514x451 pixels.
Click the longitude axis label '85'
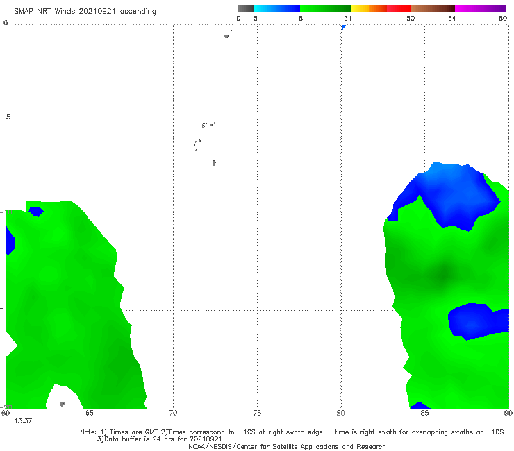point(424,413)
